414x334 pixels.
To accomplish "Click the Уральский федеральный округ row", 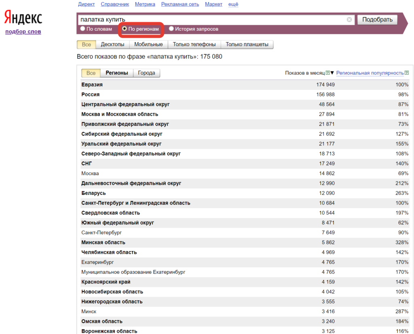I will click(x=245, y=144).
